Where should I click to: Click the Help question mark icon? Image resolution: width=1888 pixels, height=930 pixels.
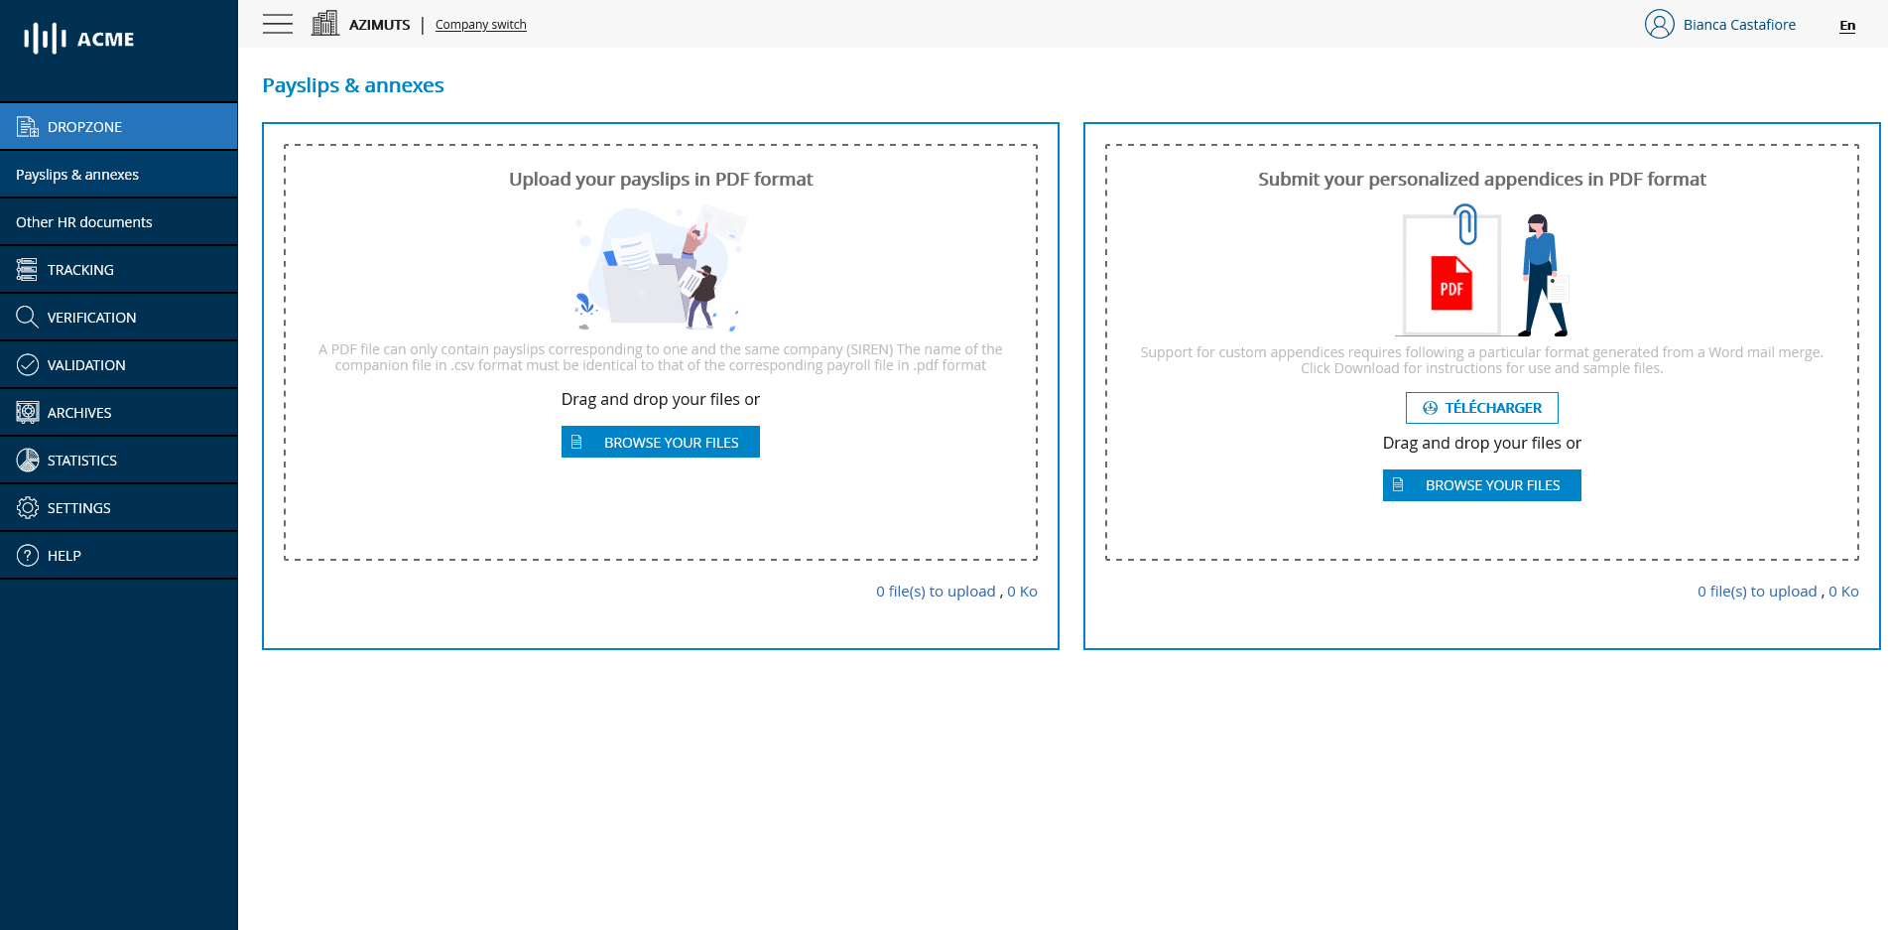(27, 554)
